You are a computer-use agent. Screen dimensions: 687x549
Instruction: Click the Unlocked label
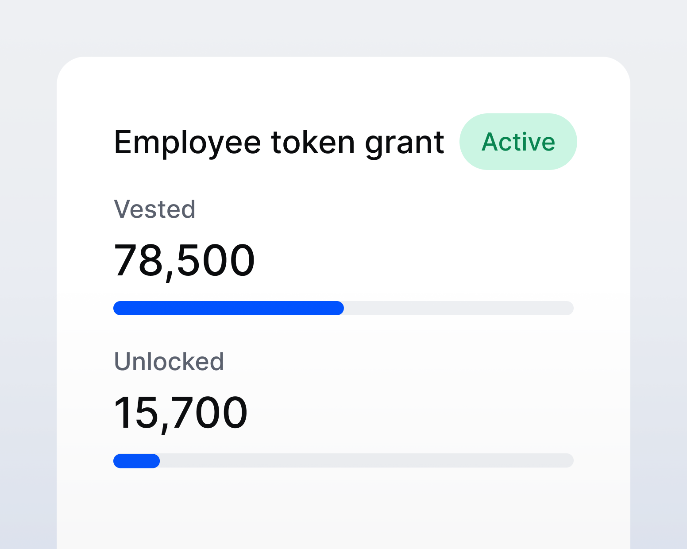pos(169,361)
